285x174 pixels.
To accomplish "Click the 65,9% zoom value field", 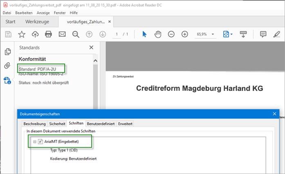I will point(202,34).
